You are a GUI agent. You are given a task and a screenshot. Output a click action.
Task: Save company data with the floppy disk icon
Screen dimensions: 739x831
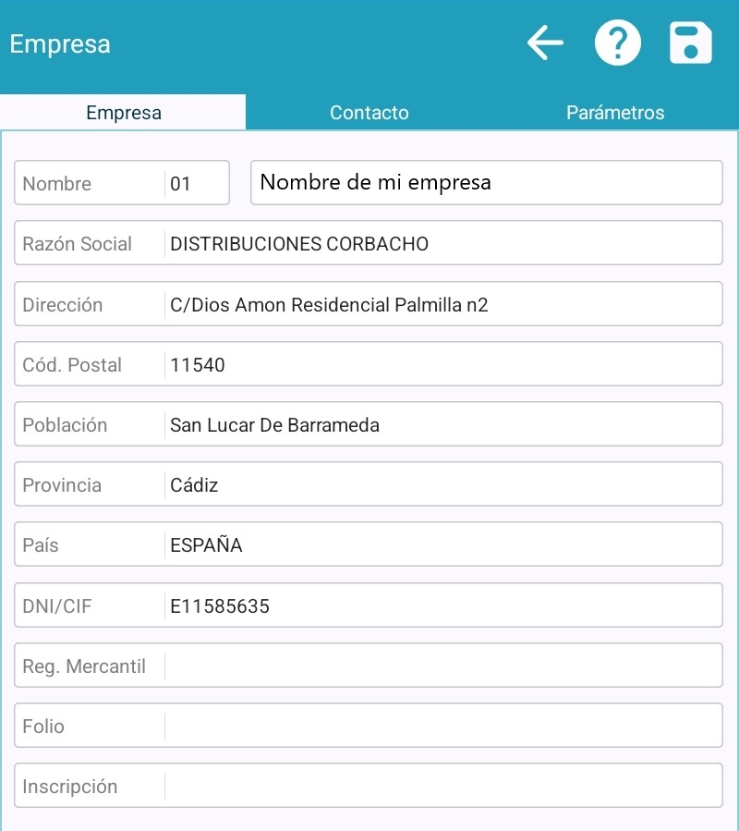click(x=690, y=43)
